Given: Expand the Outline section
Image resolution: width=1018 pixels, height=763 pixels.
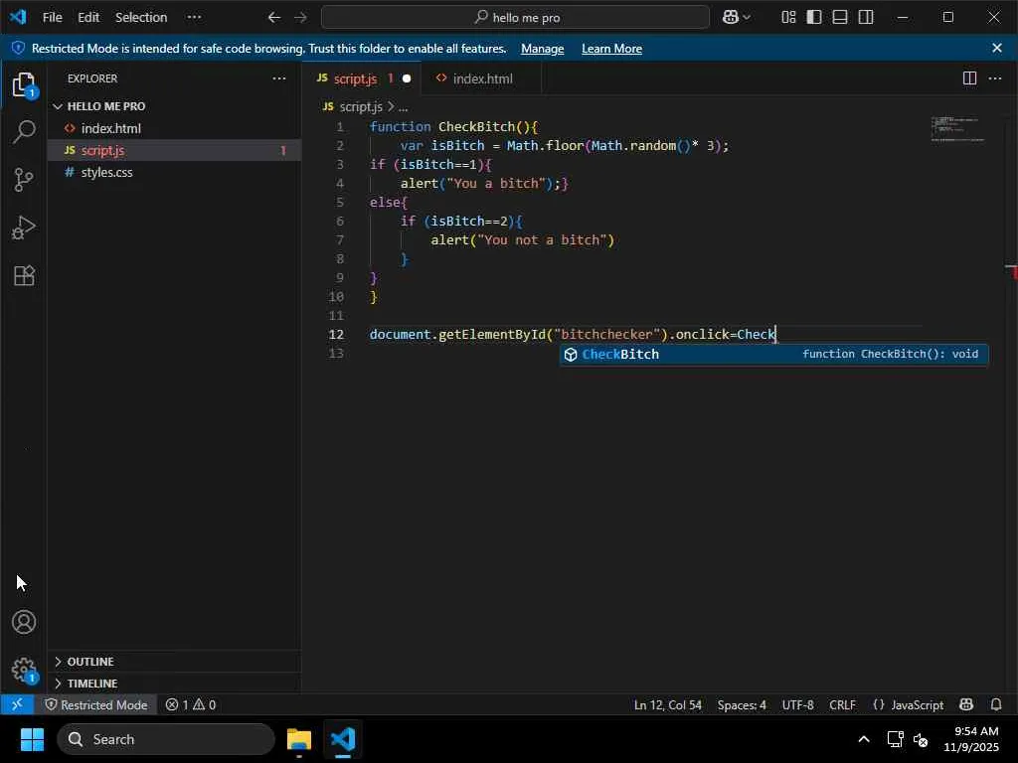Looking at the screenshot, I should click(89, 662).
